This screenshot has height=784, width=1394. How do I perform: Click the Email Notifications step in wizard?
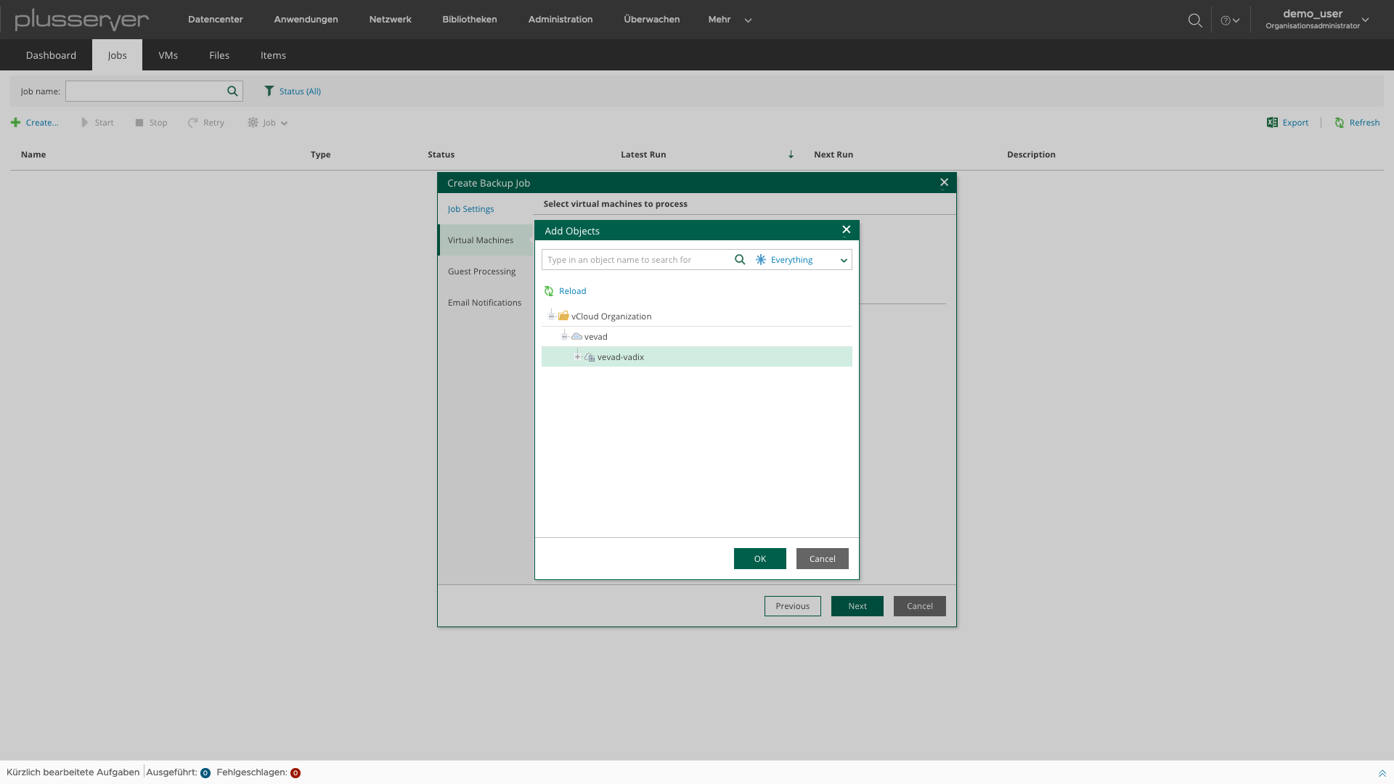(x=484, y=303)
